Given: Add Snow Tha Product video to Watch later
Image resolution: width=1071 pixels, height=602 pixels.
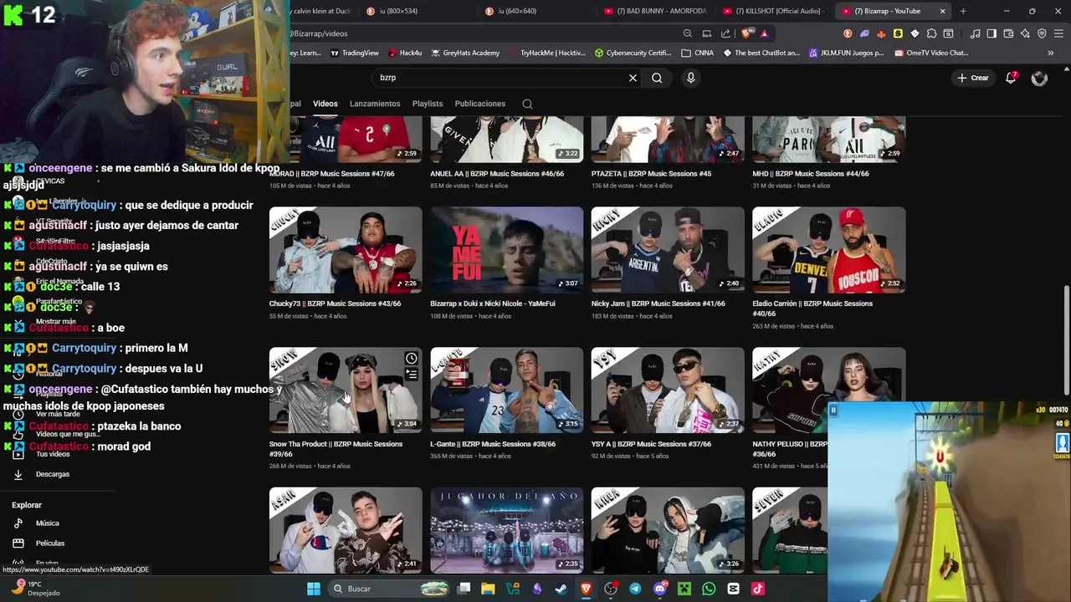Looking at the screenshot, I should [x=411, y=359].
